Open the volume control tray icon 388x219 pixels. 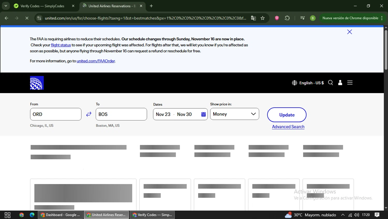click(x=357, y=215)
